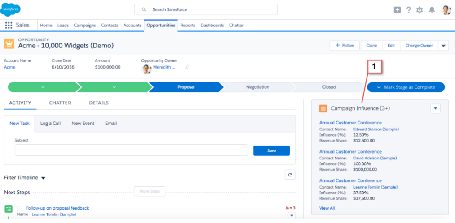Image resolution: width=455 pixels, height=223 pixels.
Task: Select the Negotiation stage in the path
Action: 257,87
